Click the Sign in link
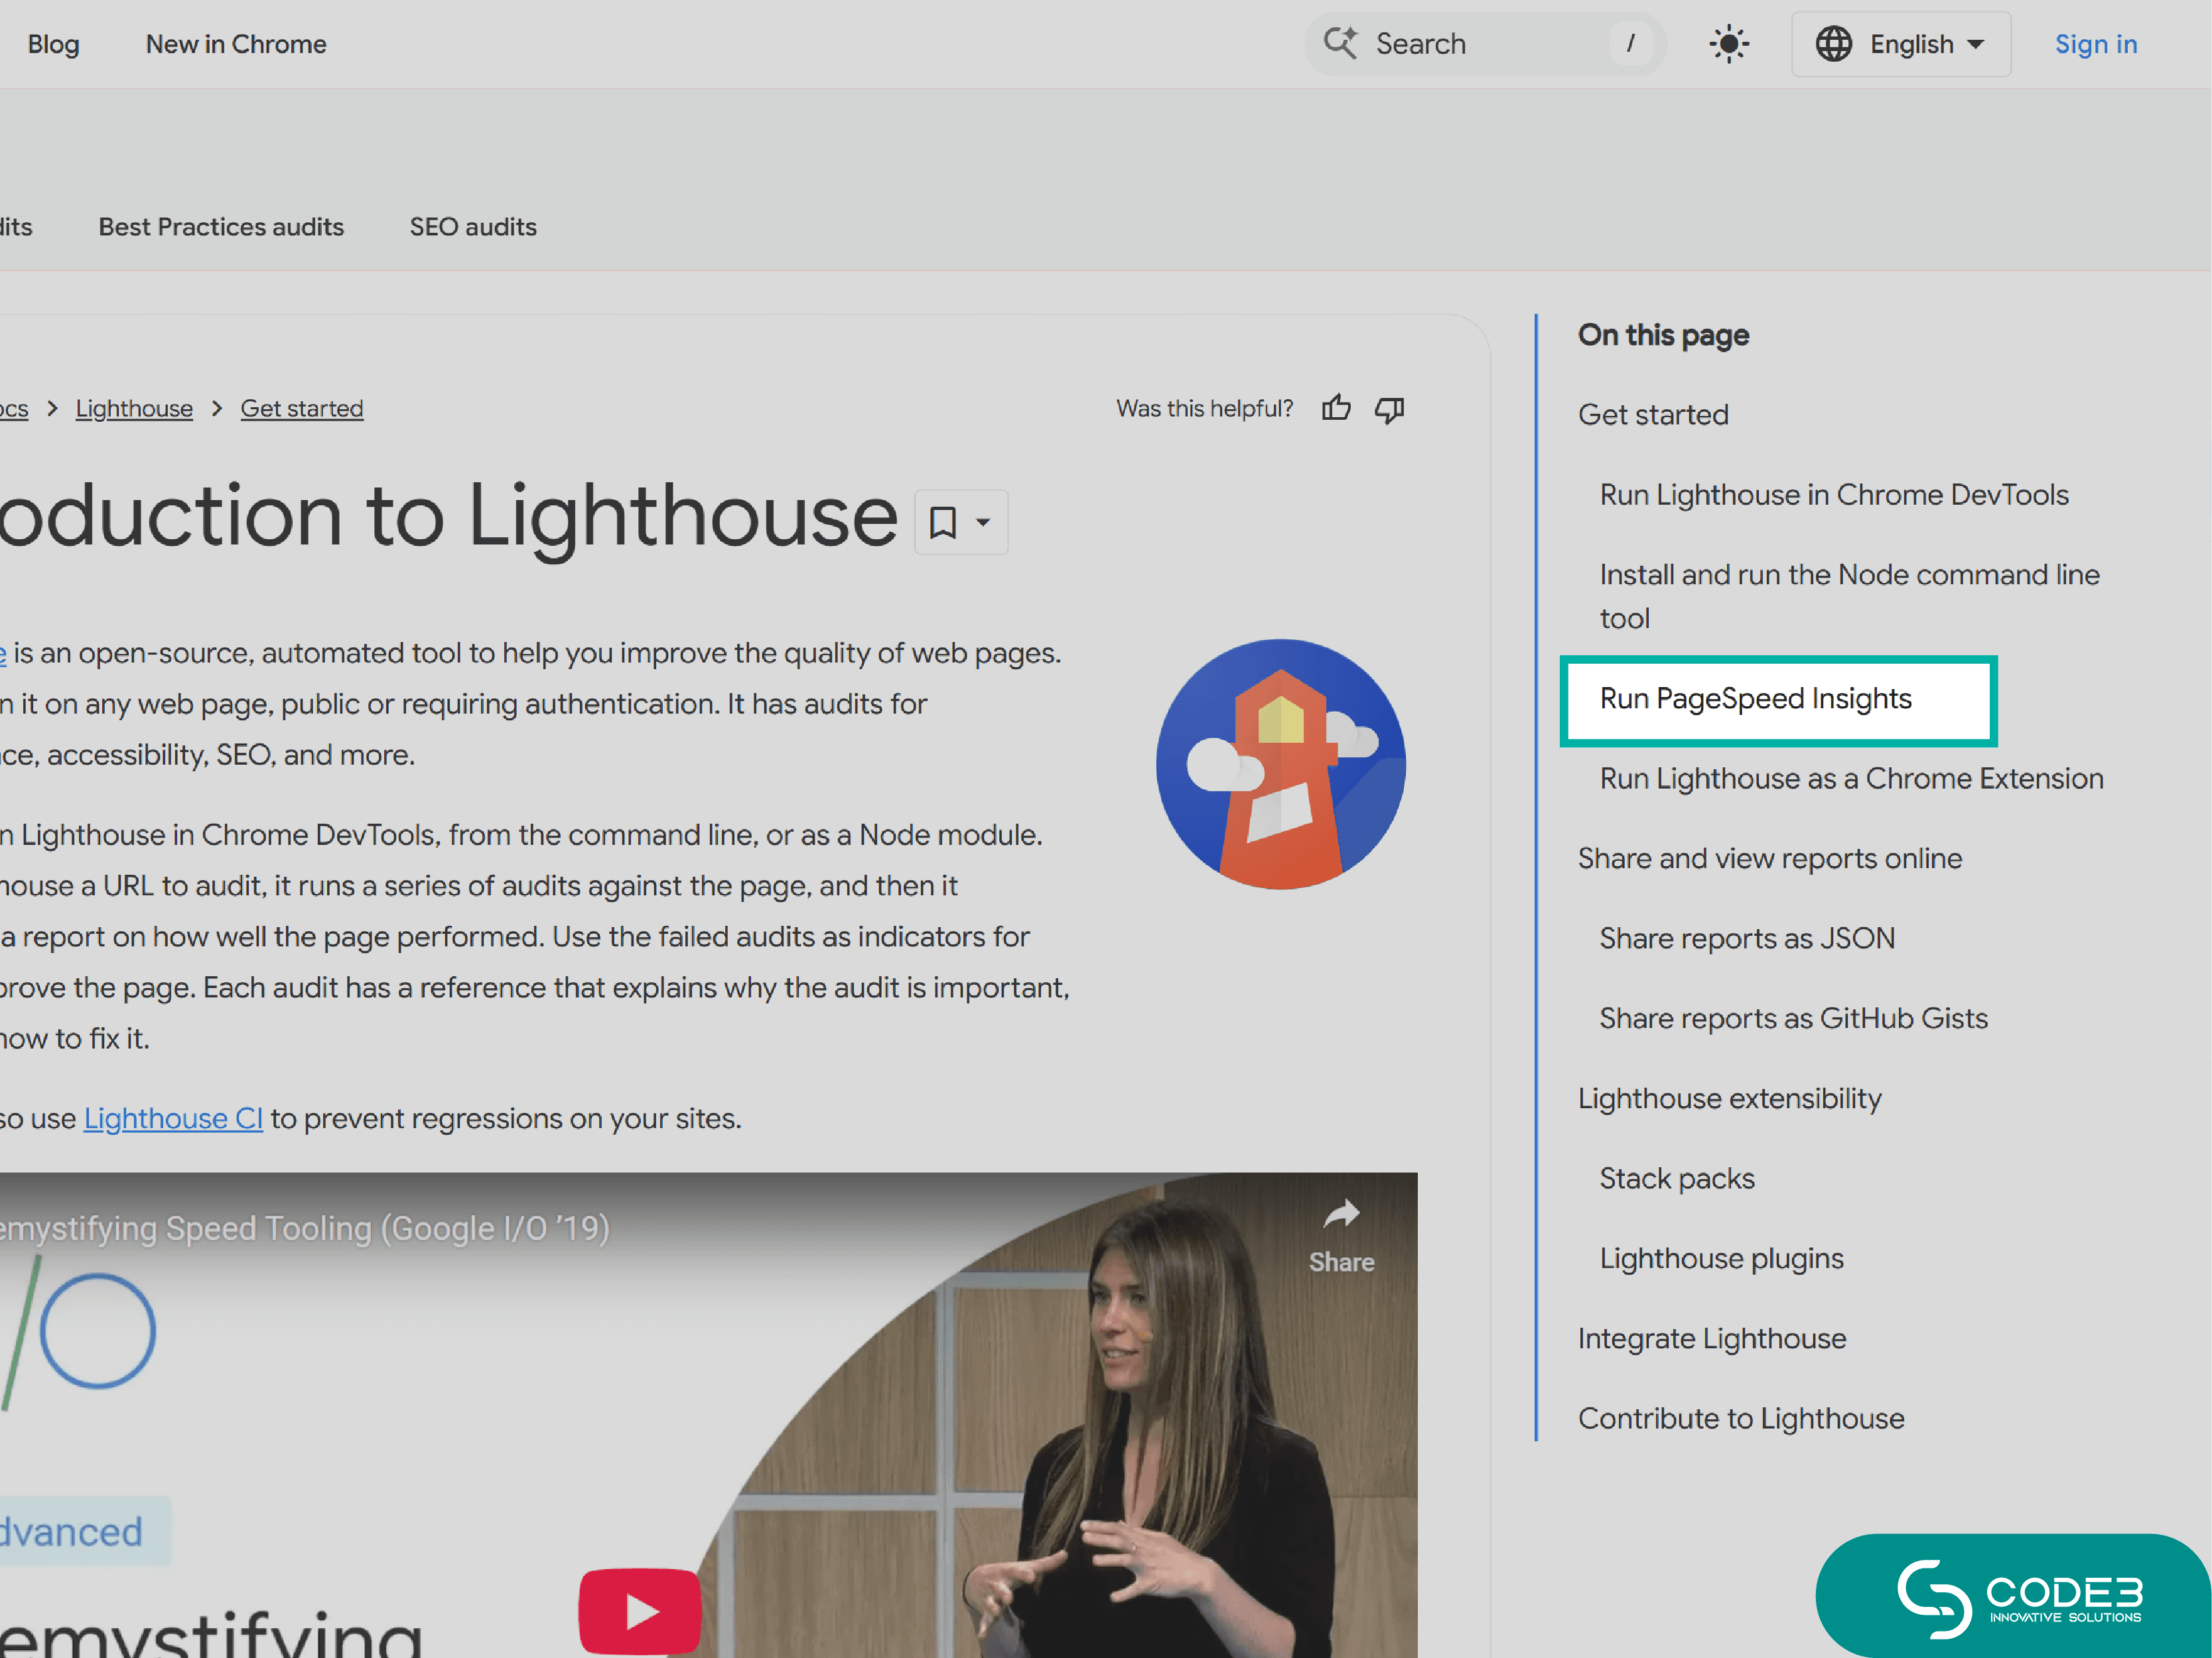This screenshot has width=2212, height=1658. 2095,44
